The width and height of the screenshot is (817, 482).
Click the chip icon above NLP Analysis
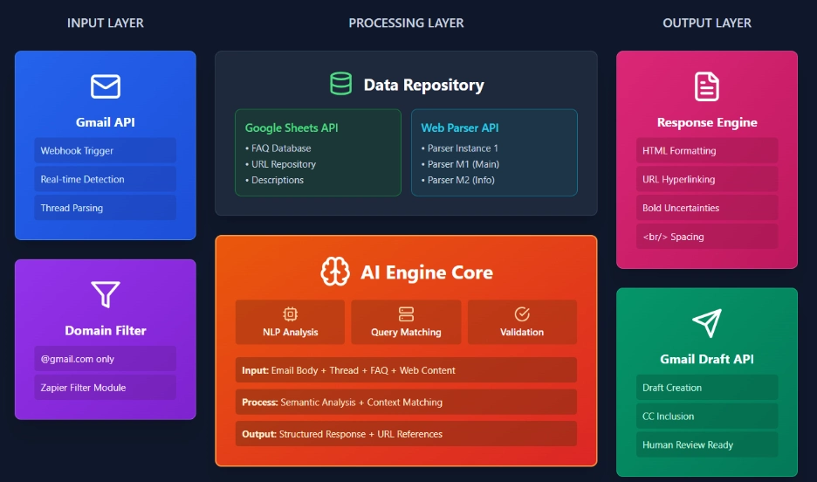290,314
